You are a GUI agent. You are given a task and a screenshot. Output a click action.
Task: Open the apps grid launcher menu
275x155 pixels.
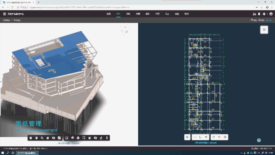(5, 14)
